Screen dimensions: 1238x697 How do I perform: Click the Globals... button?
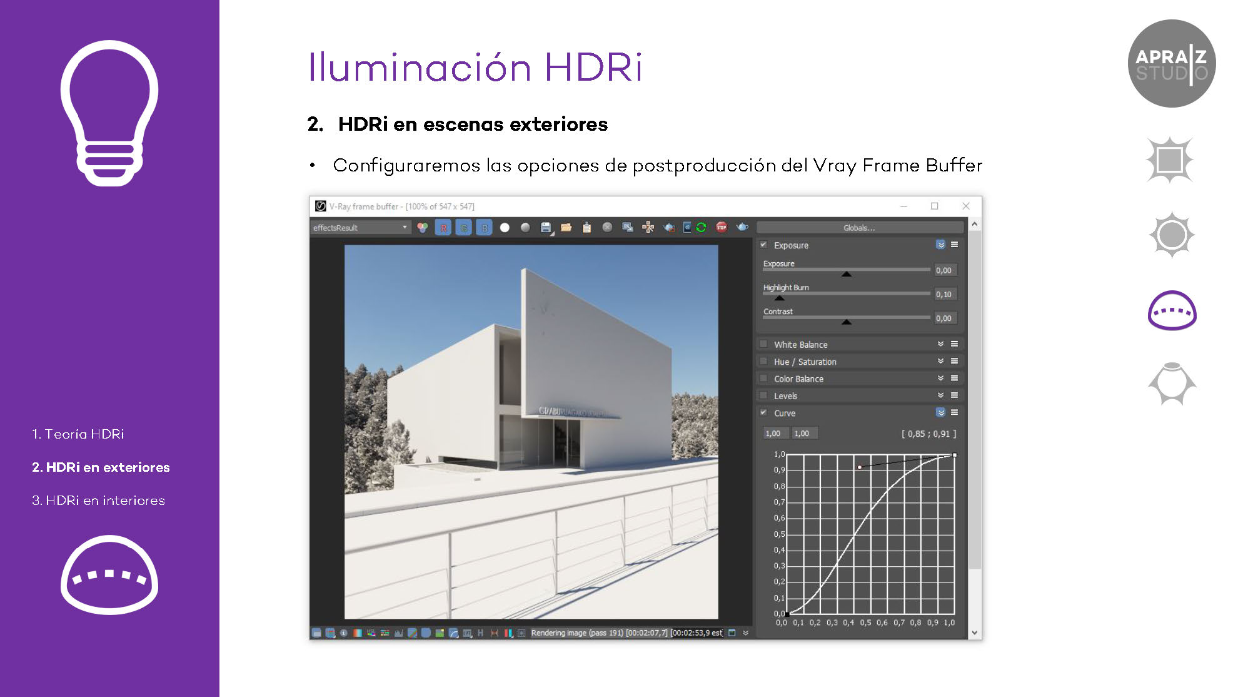[859, 228]
